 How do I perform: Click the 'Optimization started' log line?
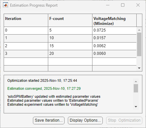[42, 80]
